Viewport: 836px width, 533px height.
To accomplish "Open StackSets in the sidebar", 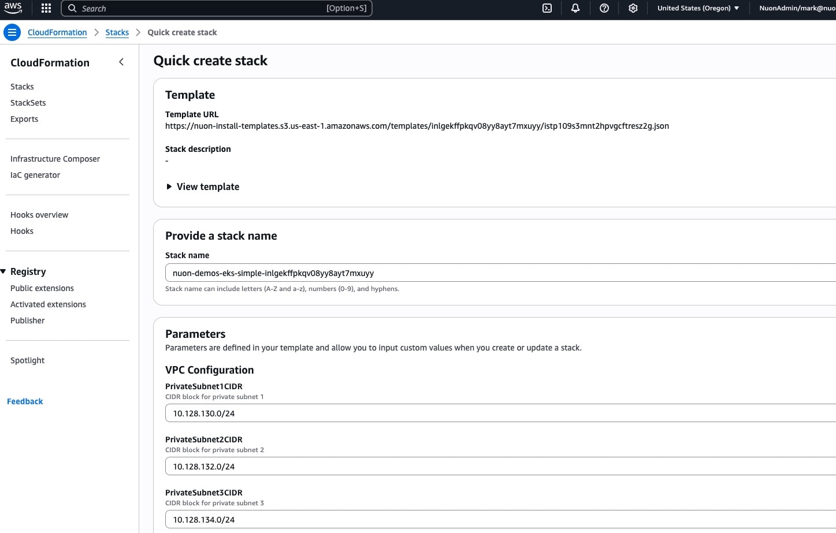I will coord(28,103).
